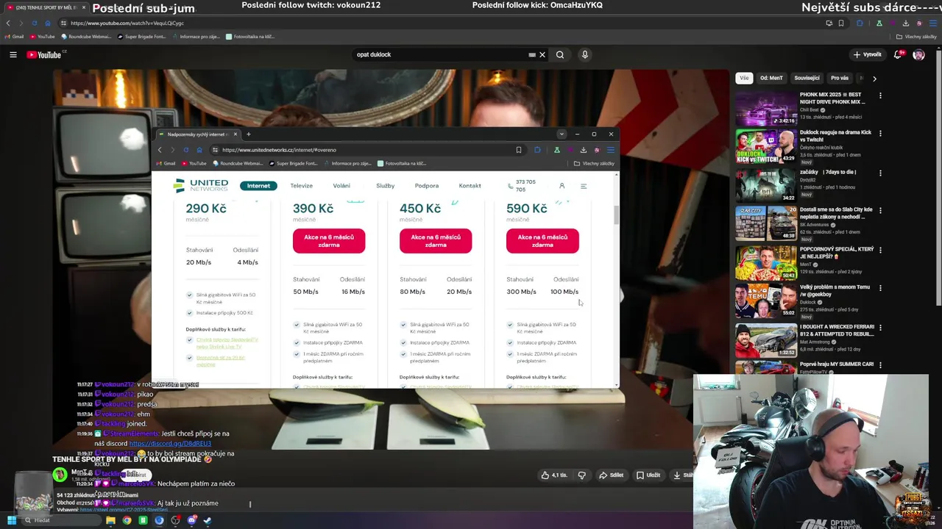Open Discord from the taskbar
Screen dimensions: 942x529
click(x=191, y=520)
